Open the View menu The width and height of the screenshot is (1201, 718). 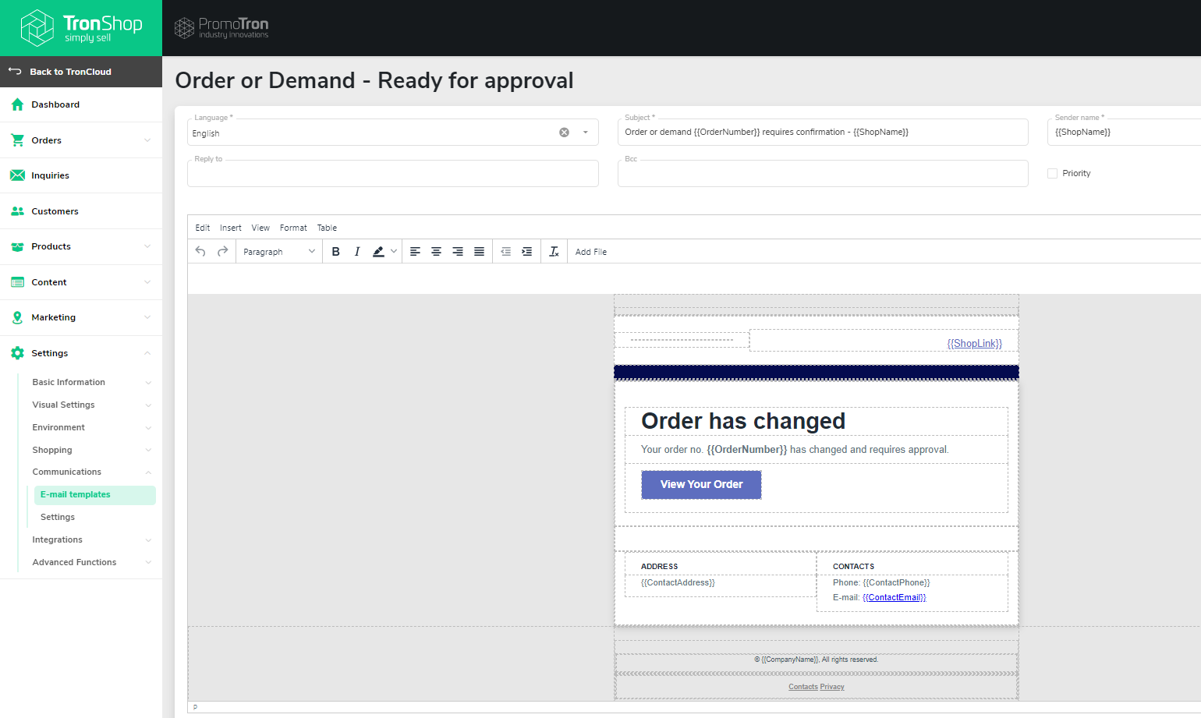coord(260,228)
